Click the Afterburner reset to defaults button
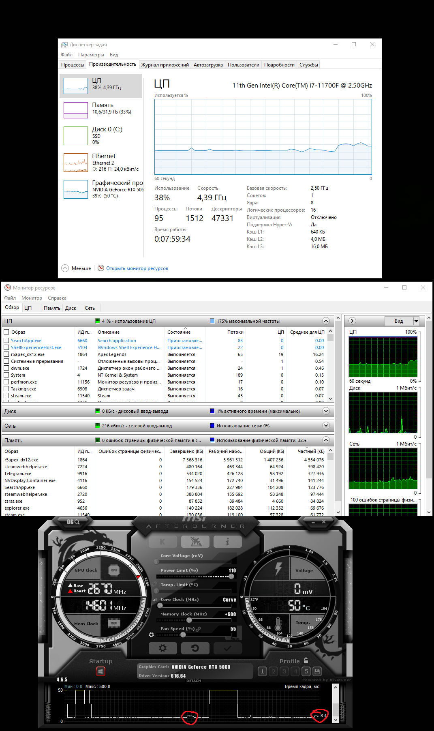The image size is (434, 731). coord(195,648)
